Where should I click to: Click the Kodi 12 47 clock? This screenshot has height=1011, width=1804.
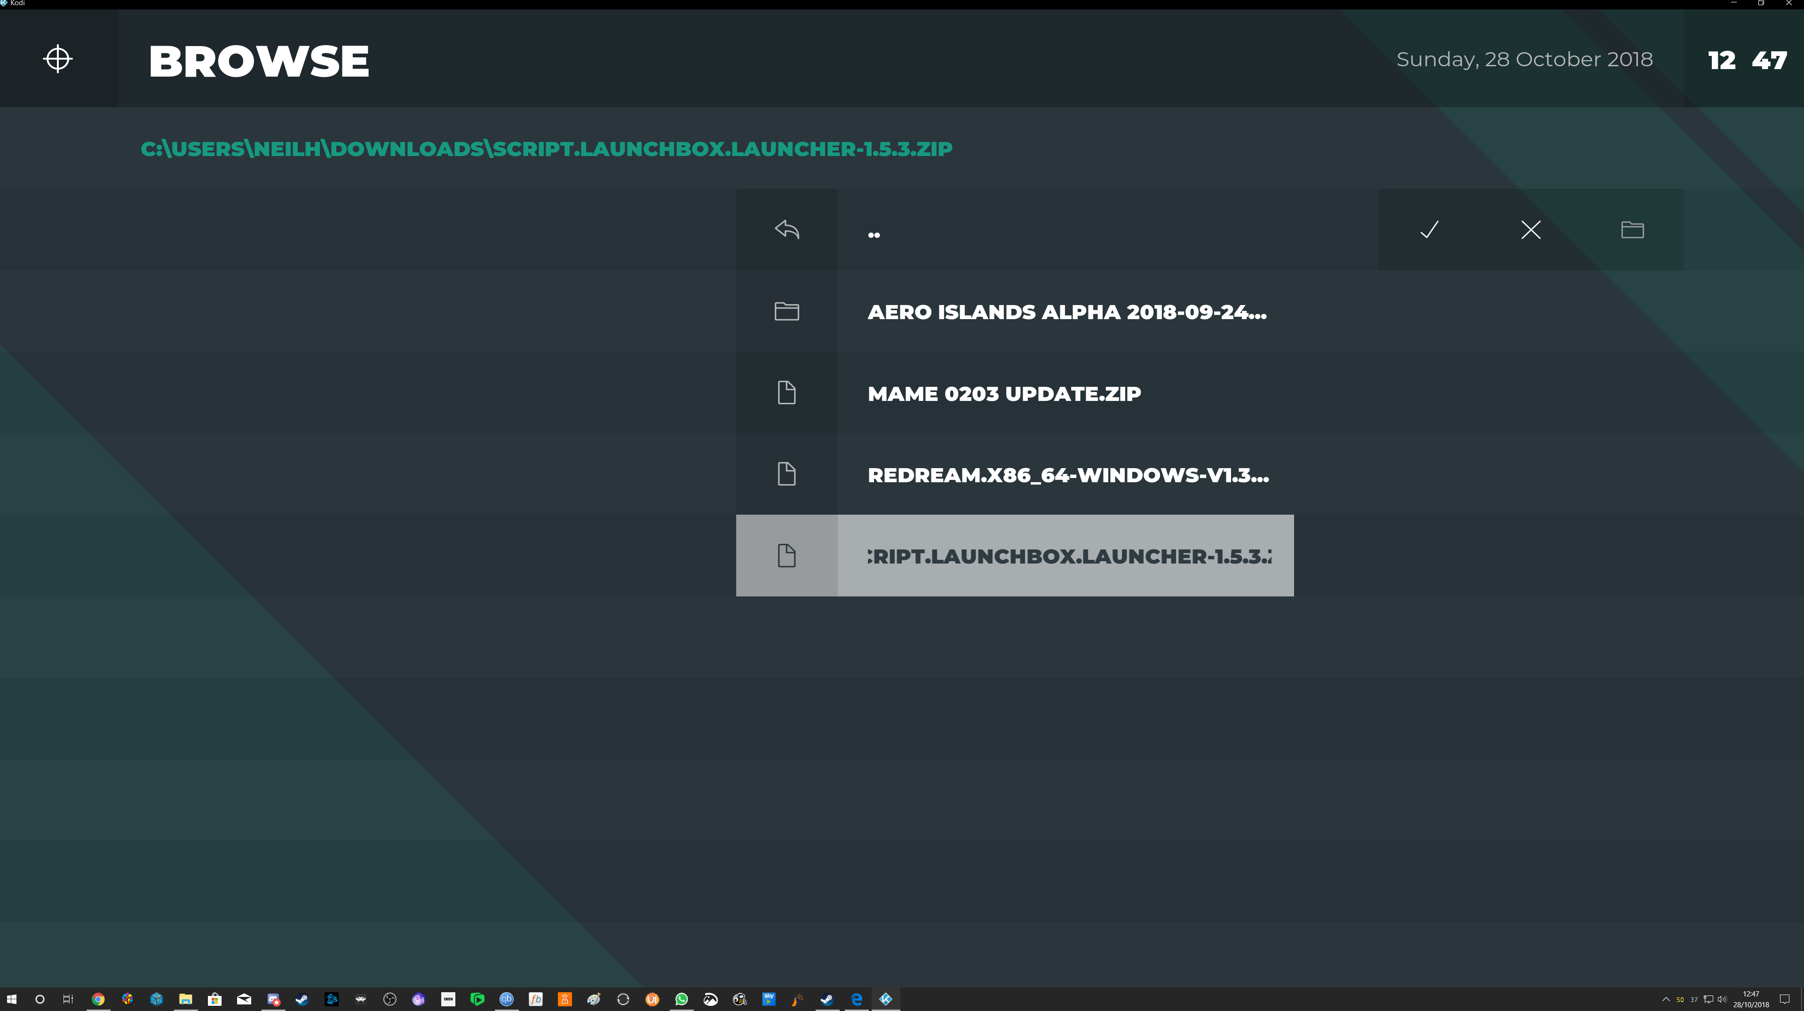[1747, 60]
